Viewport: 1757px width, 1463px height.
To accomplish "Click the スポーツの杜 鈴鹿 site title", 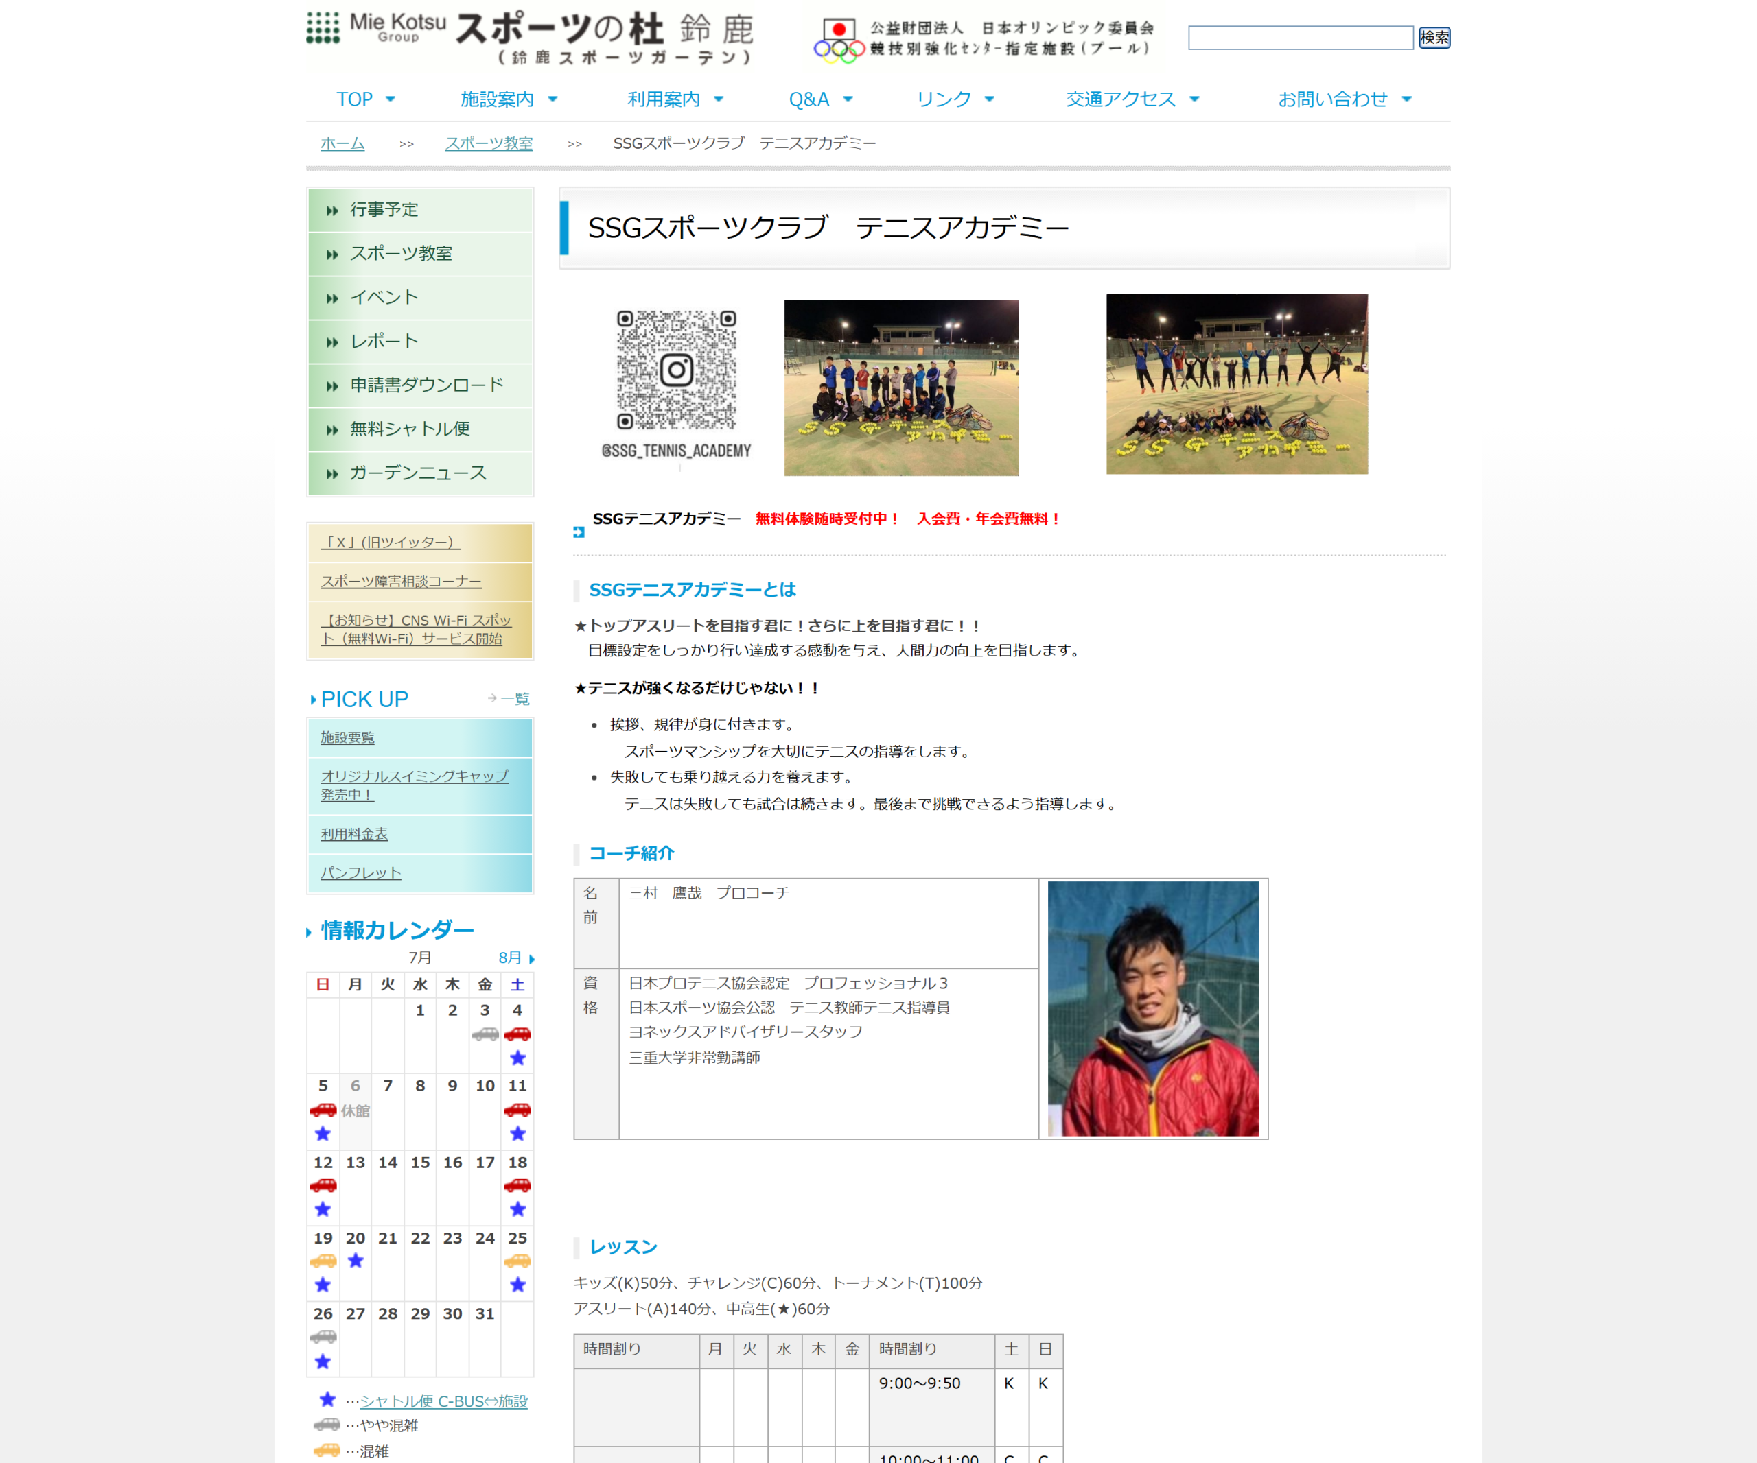I will [605, 38].
